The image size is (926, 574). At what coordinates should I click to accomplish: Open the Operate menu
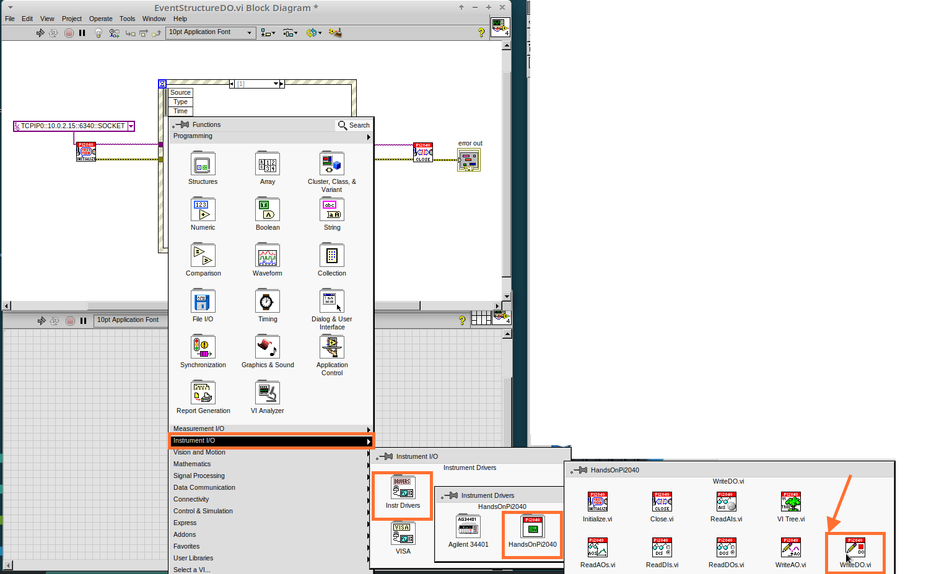(x=100, y=19)
